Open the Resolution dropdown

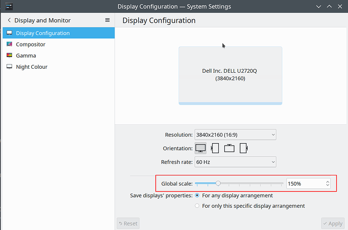pos(235,134)
